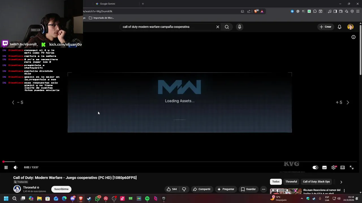Image resolution: width=362 pixels, height=203 pixels.
Task: Subscribe with the Suscribirme button
Action: coord(61,189)
